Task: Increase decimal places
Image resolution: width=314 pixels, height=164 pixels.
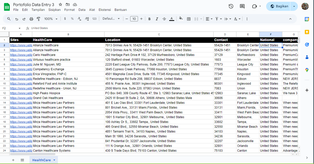Action: coord(87,19)
